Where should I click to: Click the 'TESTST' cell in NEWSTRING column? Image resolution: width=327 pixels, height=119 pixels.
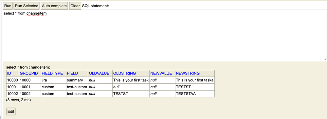(195, 87)
